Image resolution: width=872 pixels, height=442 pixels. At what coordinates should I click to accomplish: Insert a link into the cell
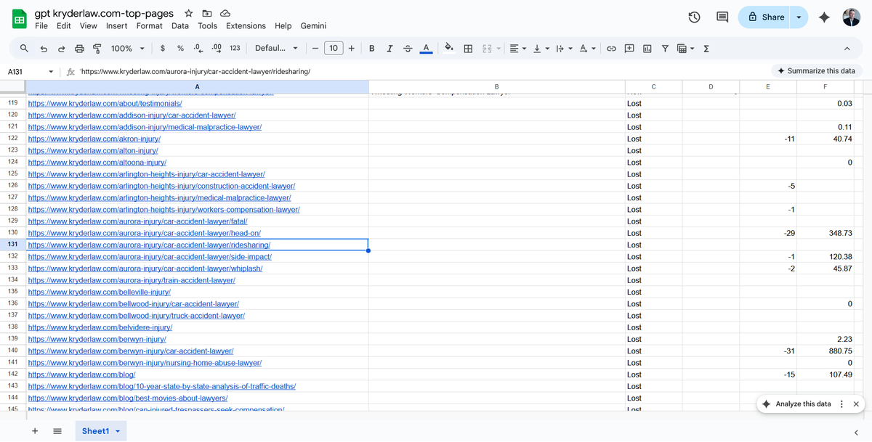[612, 49]
